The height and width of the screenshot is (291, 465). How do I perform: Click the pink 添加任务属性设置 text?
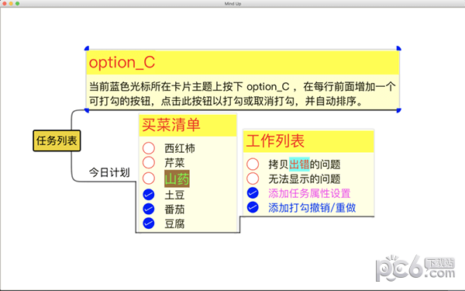[309, 193]
